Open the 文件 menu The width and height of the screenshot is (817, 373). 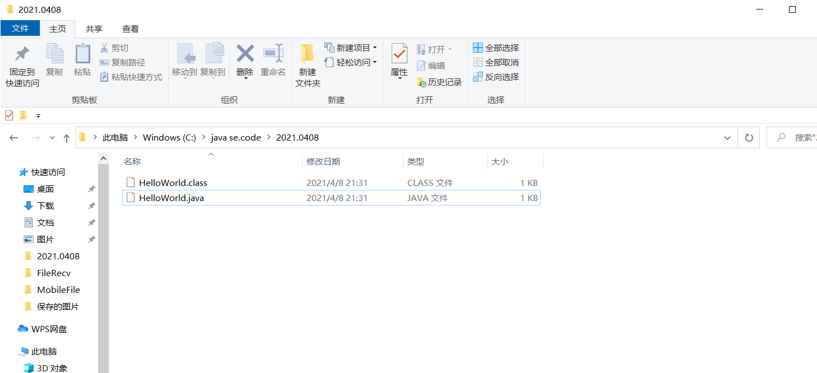point(20,29)
